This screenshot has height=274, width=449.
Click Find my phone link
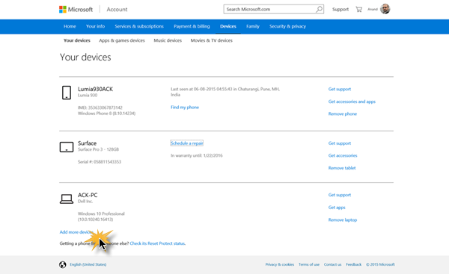pyautogui.click(x=185, y=108)
